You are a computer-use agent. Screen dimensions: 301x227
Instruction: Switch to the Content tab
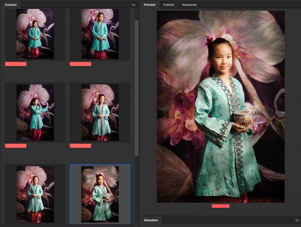point(11,5)
